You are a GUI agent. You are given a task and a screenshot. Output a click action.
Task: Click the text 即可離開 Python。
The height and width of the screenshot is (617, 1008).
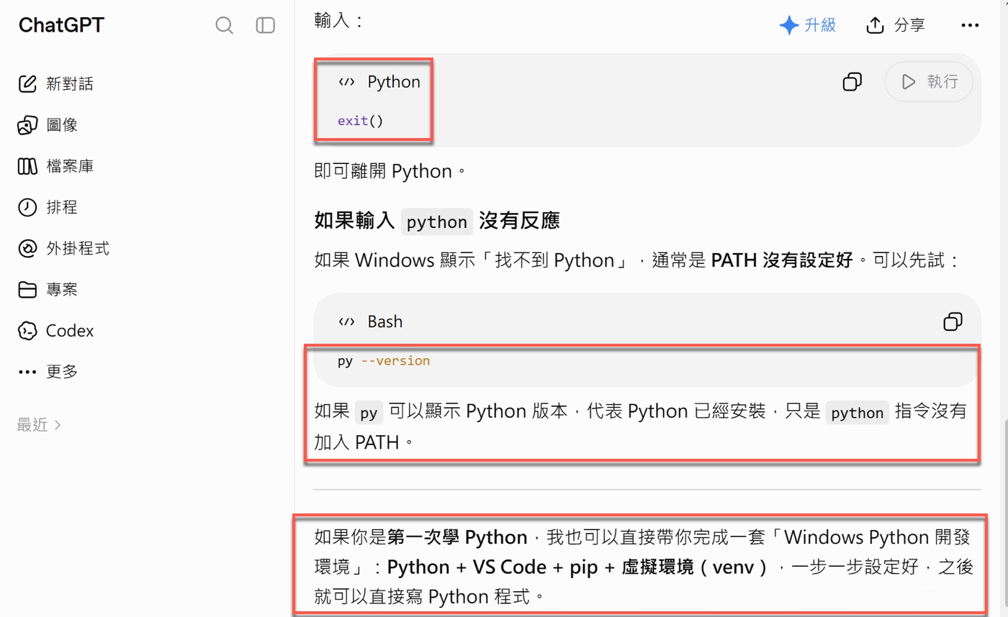(x=391, y=171)
